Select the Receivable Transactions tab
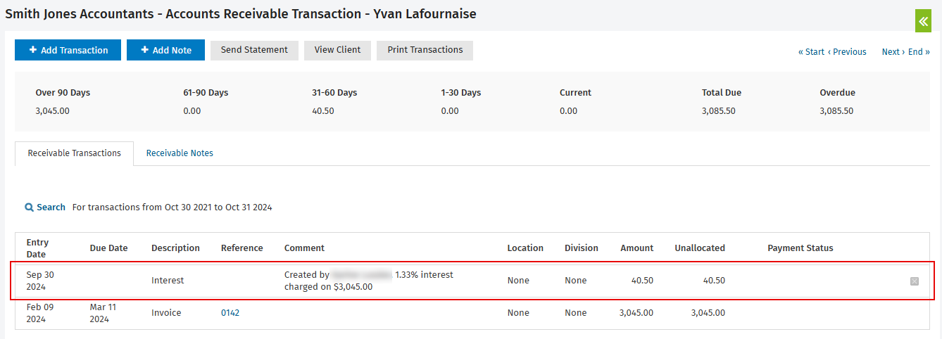942x339 pixels. 74,153
